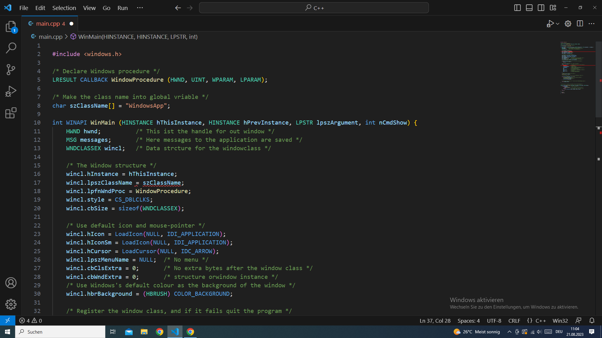Switch input language via DEU indicator
Image resolution: width=602 pixels, height=338 pixels.
[x=559, y=332]
